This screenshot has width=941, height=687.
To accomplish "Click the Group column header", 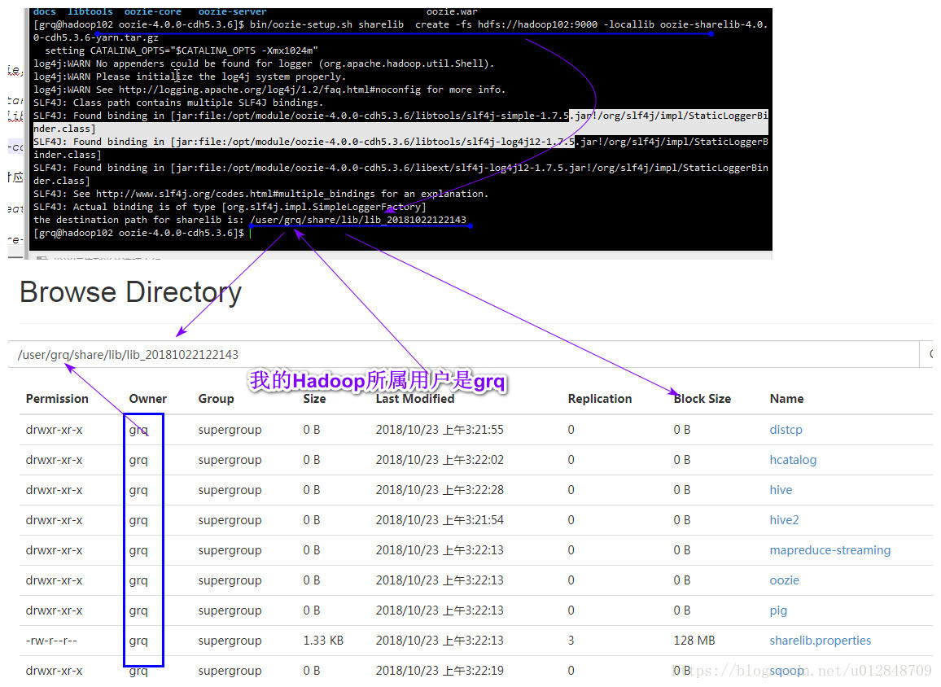I will pyautogui.click(x=216, y=399).
